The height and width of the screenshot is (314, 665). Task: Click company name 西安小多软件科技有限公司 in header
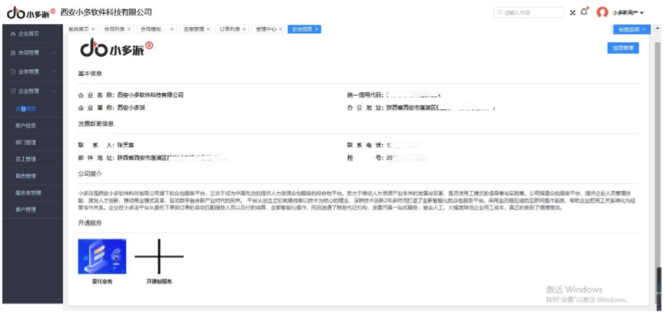tap(106, 12)
